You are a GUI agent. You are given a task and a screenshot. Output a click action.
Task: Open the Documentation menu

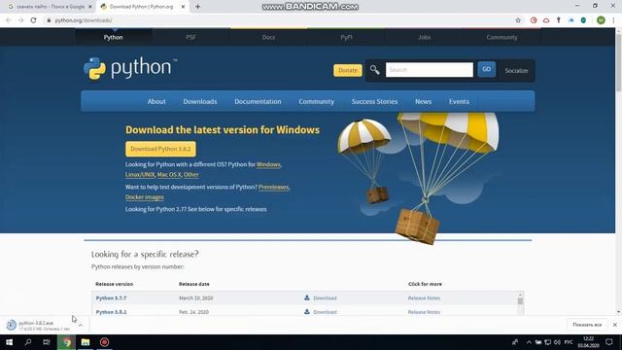point(258,101)
